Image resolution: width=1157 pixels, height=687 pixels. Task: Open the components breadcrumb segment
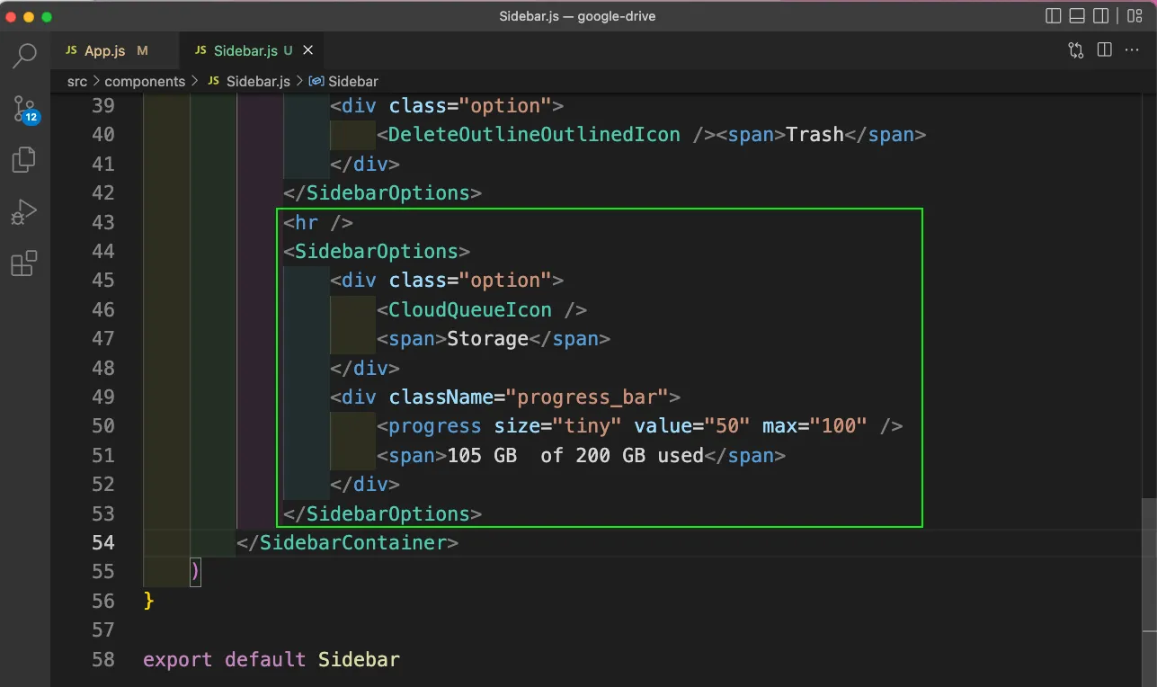click(x=145, y=81)
